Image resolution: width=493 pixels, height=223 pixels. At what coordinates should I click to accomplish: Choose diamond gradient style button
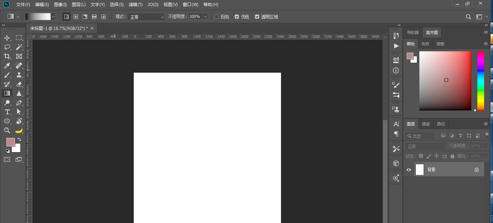(x=104, y=17)
